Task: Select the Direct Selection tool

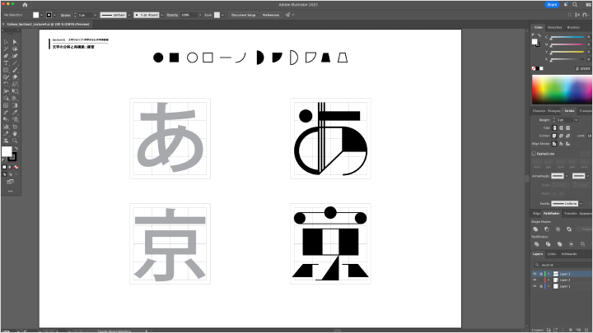Action: 15,42
